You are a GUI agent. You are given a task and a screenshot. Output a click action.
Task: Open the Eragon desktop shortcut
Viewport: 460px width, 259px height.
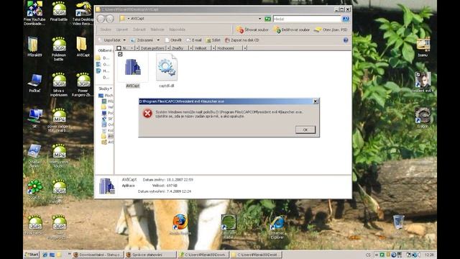coord(423,118)
